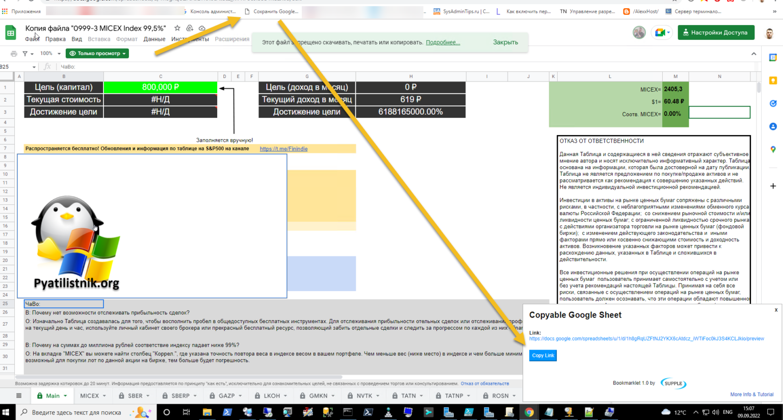Open the 'Вид' menu
The image size is (783, 420).
coord(76,39)
